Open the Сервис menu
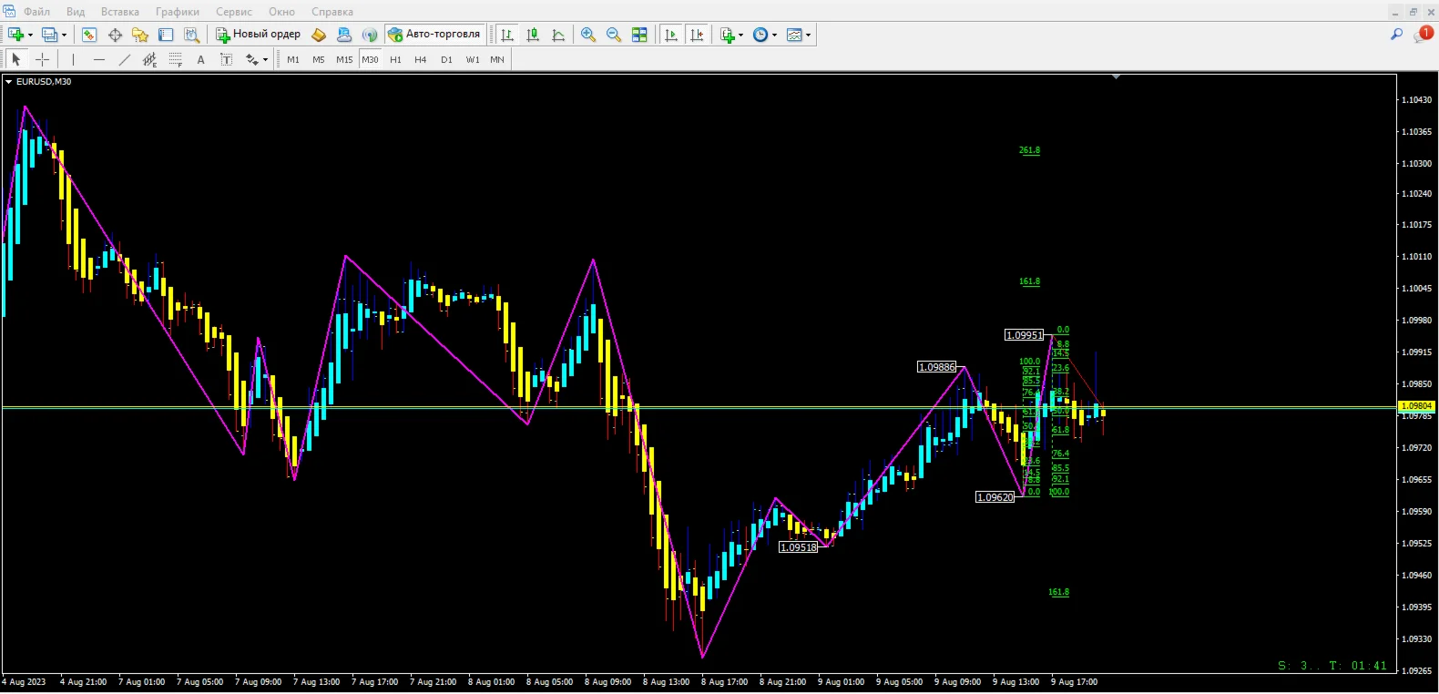The image size is (1439, 694). 234,12
